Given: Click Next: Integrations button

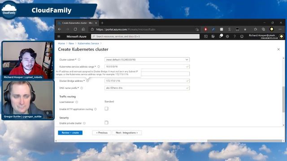Looking at the screenshot, I should point(127,133).
